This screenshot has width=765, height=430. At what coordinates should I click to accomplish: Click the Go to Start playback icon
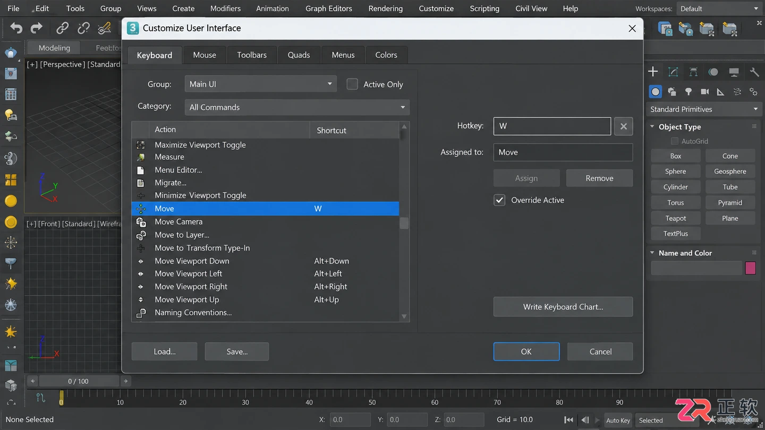[x=568, y=420]
